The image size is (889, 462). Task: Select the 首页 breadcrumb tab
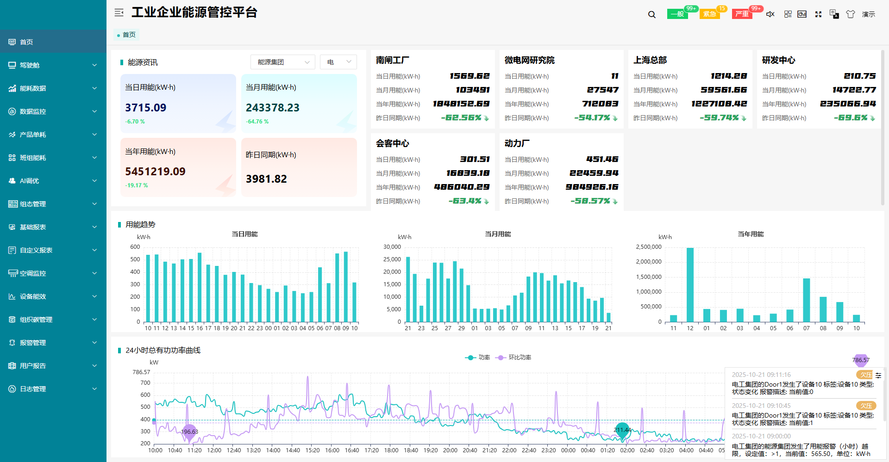click(x=126, y=35)
